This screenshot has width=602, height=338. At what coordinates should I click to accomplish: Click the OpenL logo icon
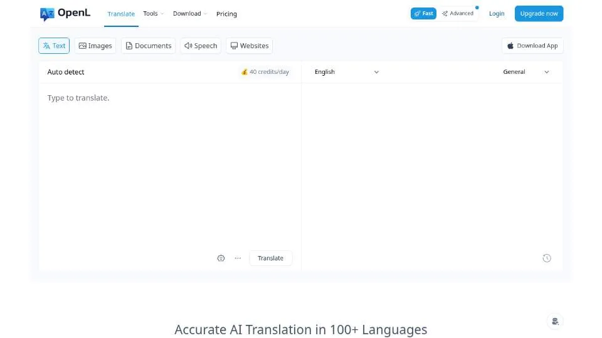tap(47, 14)
